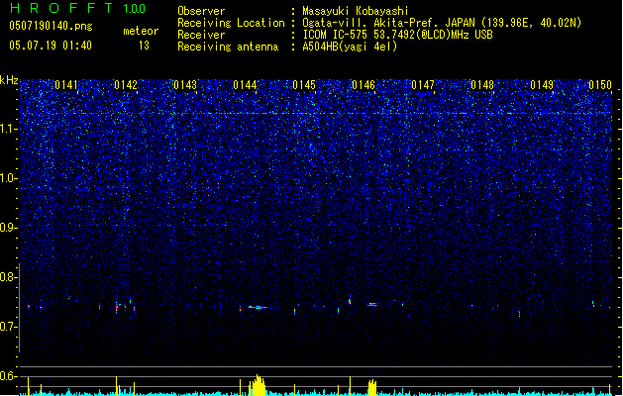Click the 'Observer' field label
Image resolution: width=623 pixels, height=396 pixels.
point(201,11)
